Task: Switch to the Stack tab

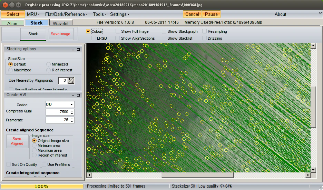Action: coord(37,23)
